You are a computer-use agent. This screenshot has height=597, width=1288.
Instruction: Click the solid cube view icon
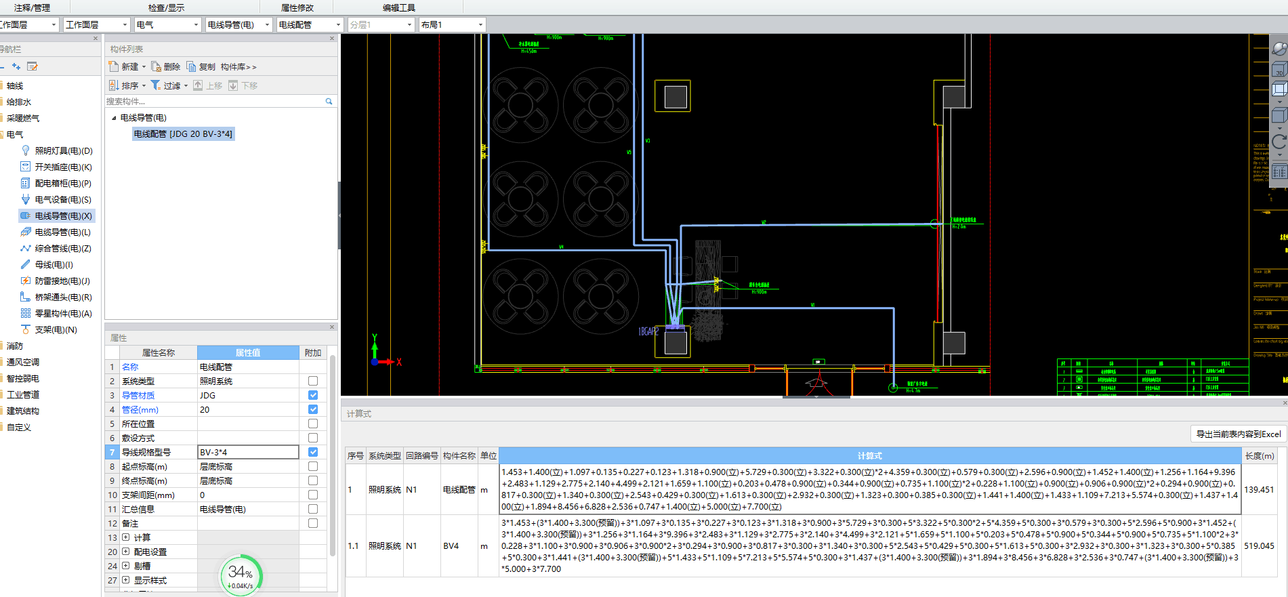(x=1279, y=115)
